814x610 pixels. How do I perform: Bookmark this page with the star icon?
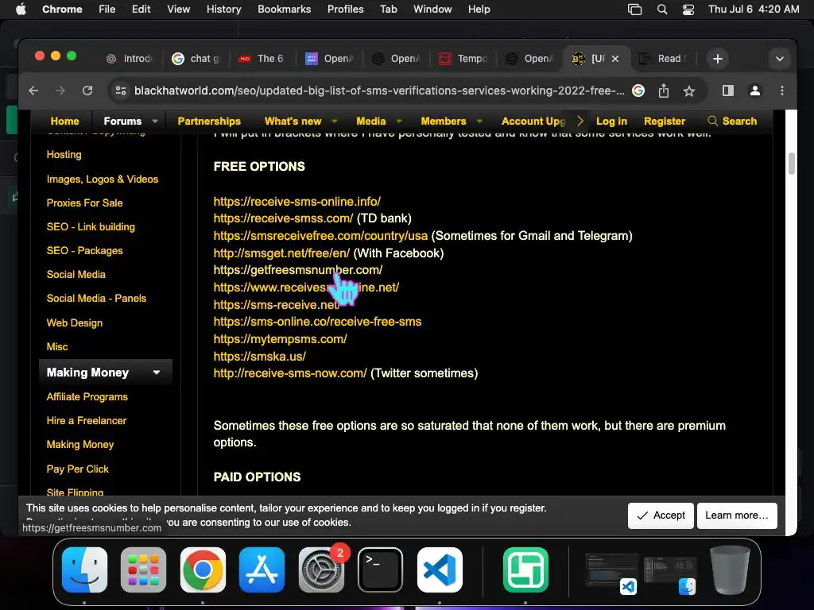689,91
